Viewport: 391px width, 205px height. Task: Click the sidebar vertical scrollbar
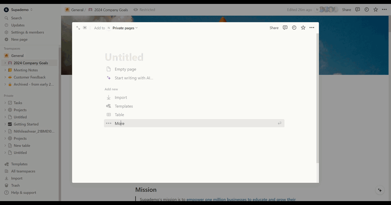tap(60, 124)
